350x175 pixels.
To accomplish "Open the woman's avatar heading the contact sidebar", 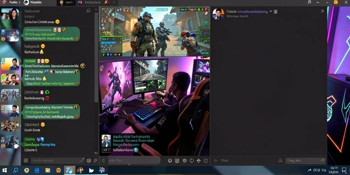I will point(10,14).
